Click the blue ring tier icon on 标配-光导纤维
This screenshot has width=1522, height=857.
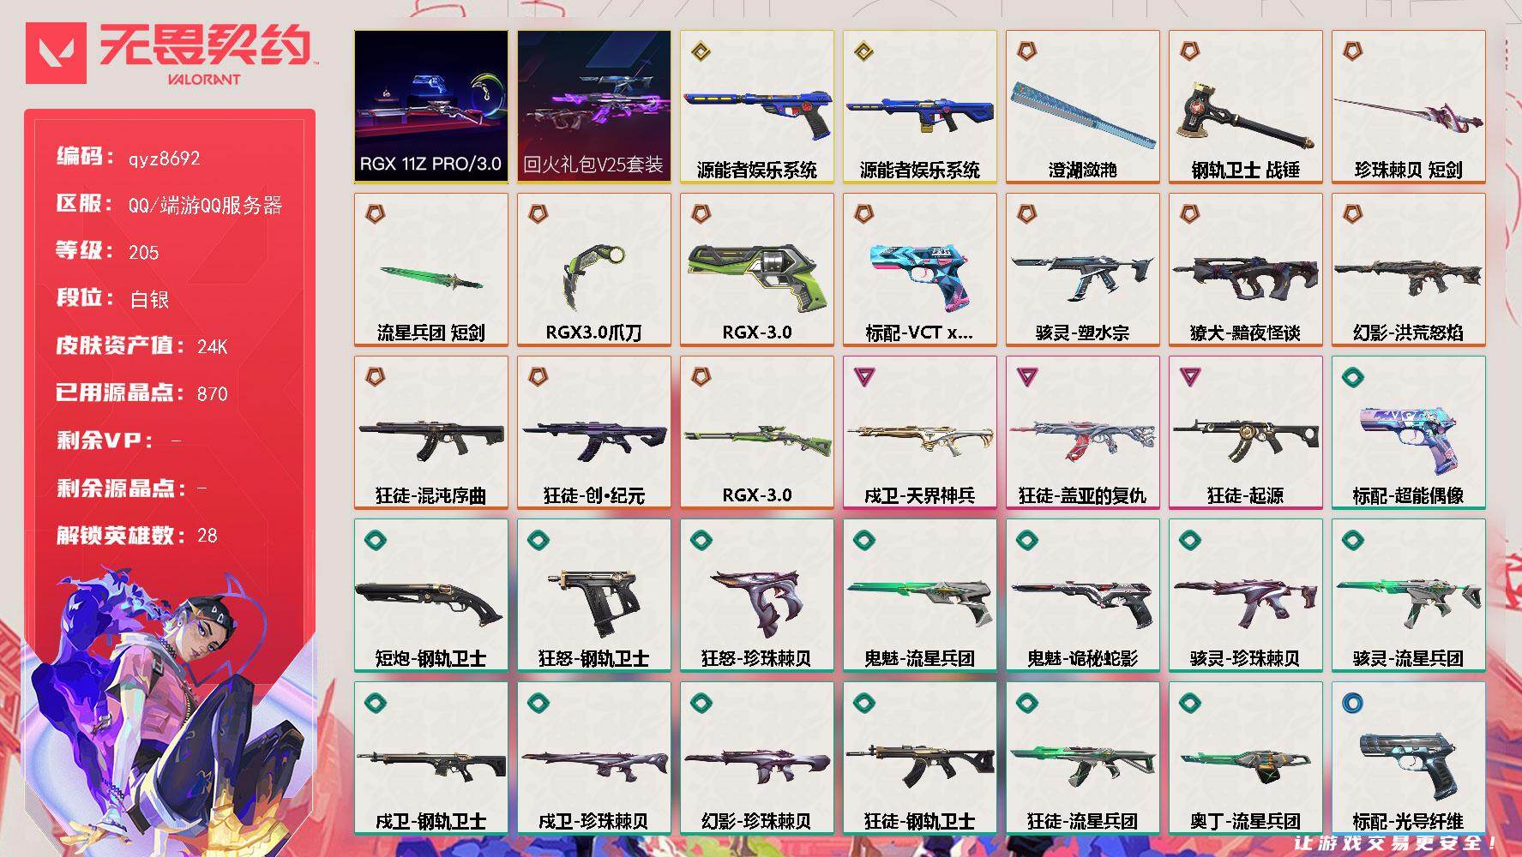tap(1352, 702)
